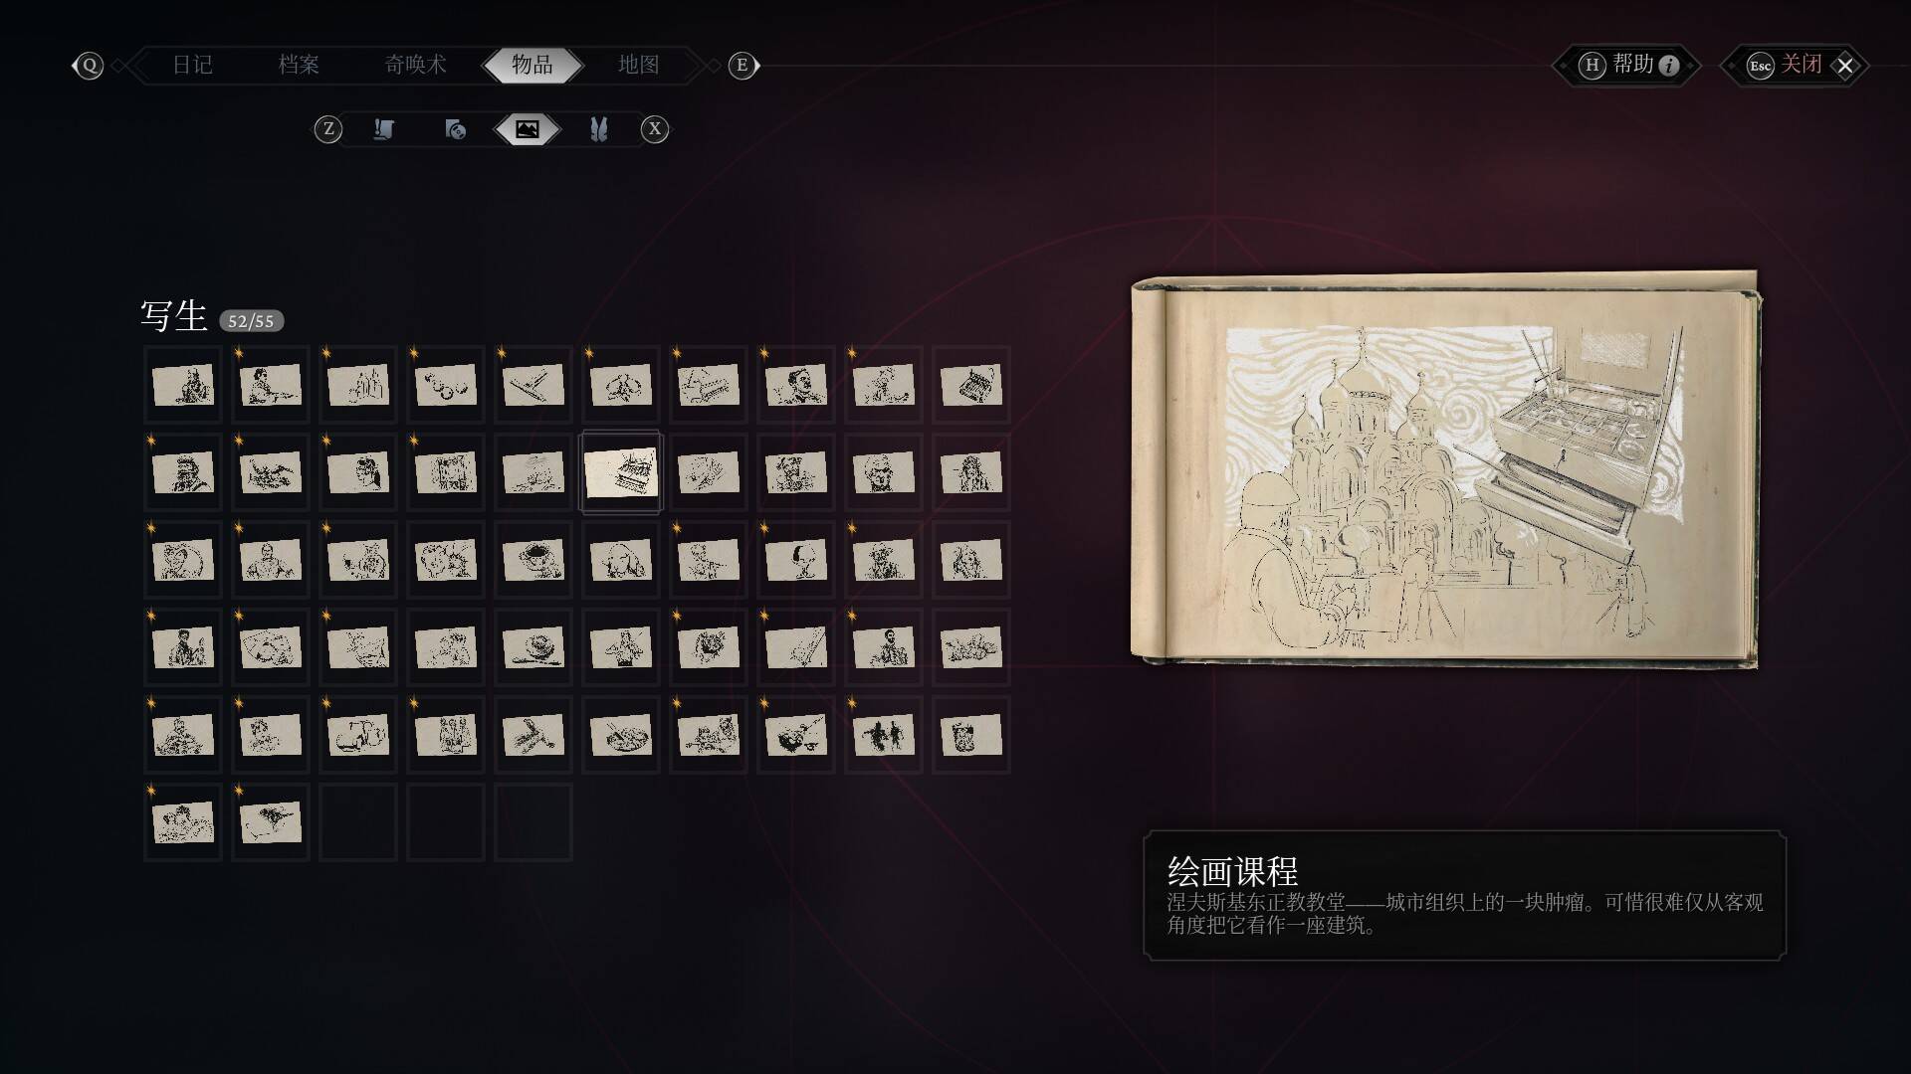Switch to the 日记 tab
This screenshot has height=1074, width=1911.
pos(192,65)
